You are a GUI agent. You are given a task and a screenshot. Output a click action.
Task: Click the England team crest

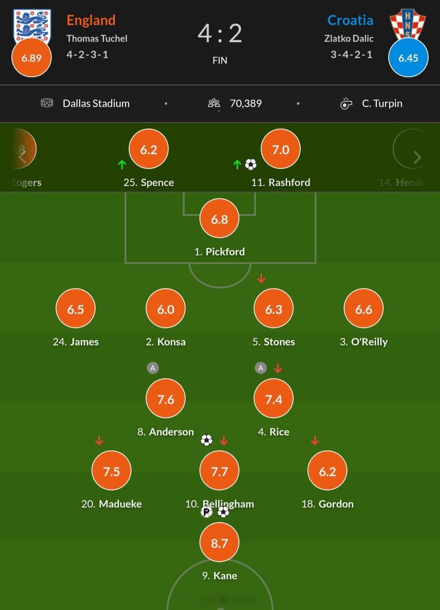[32, 25]
